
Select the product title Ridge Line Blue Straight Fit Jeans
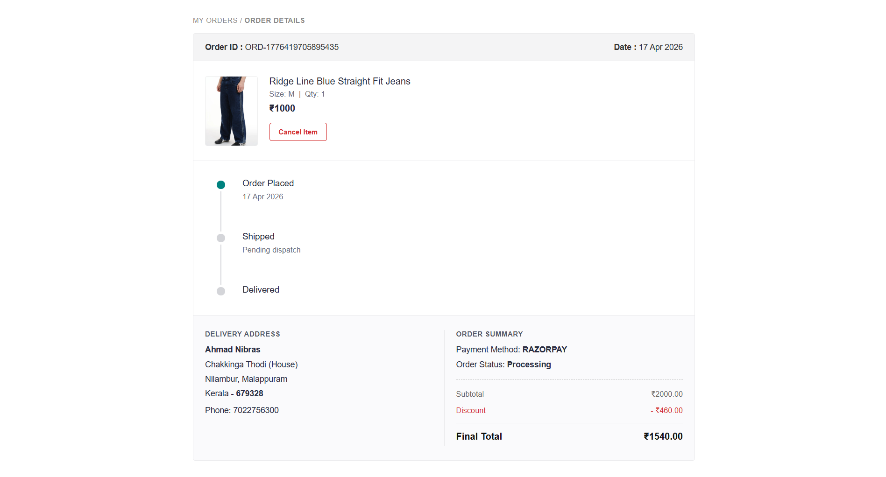coord(340,81)
